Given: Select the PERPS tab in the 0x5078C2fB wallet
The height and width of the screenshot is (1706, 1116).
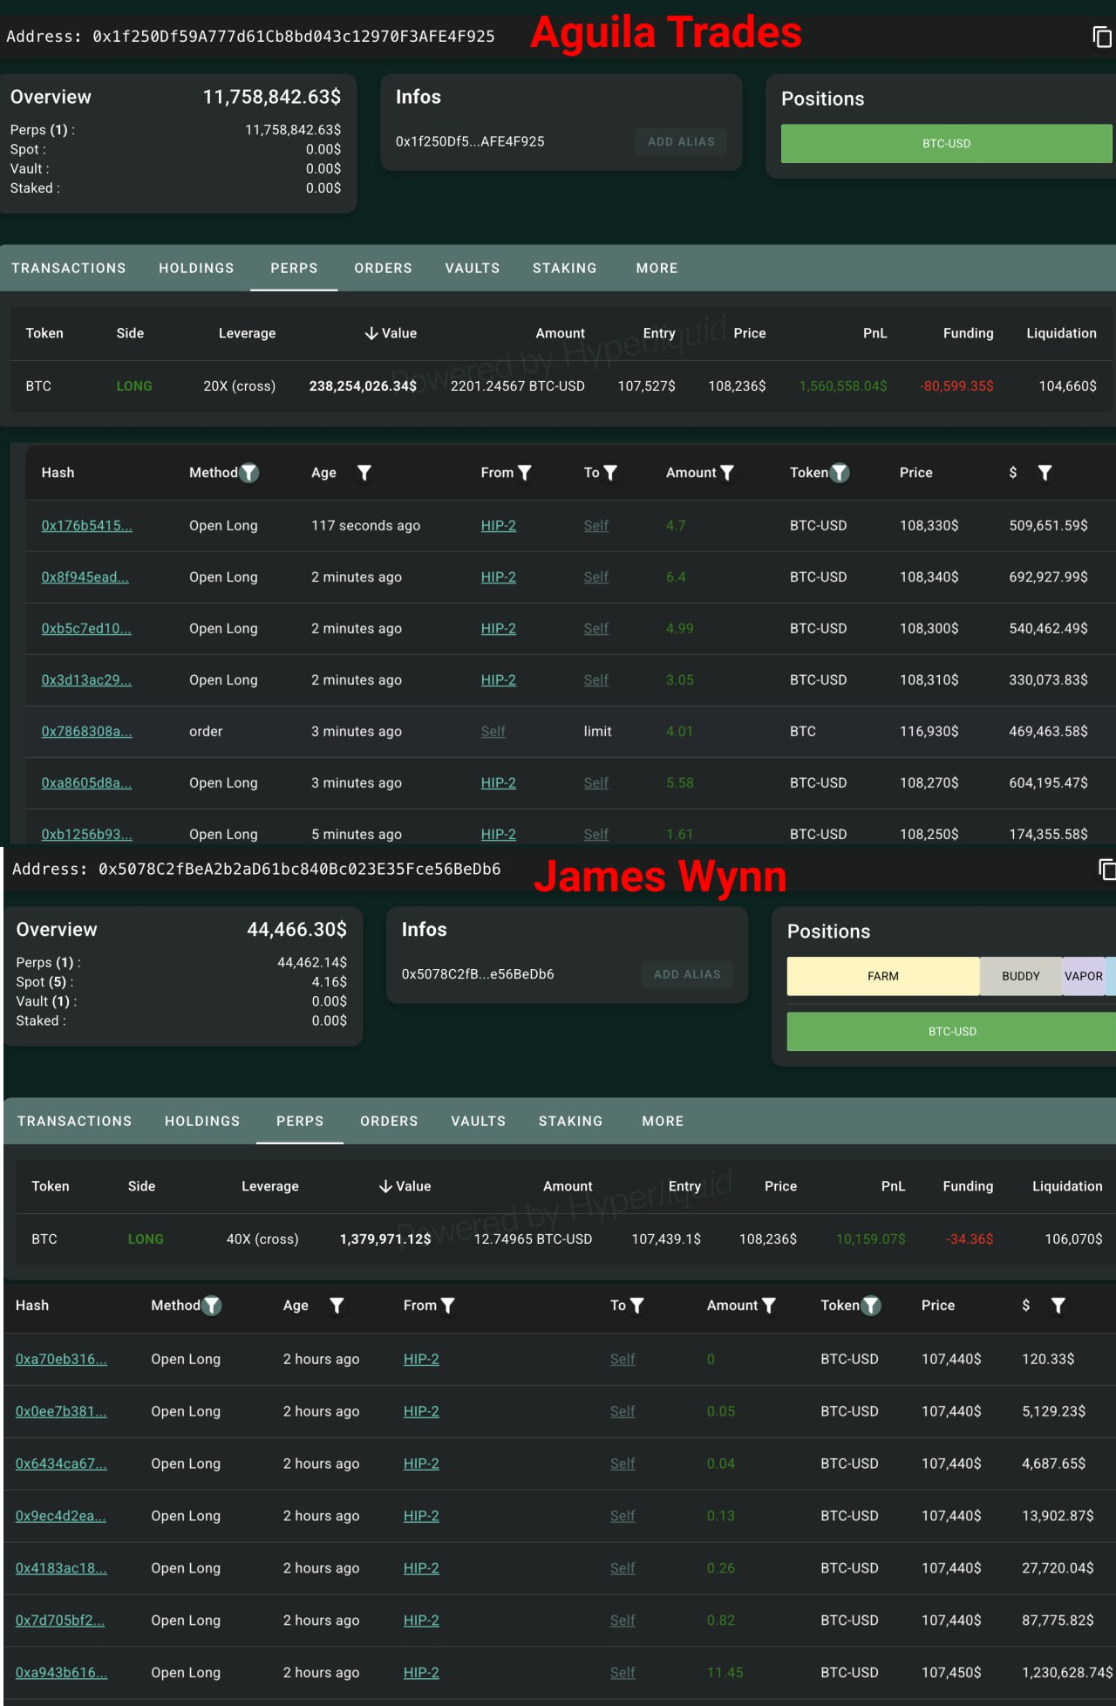Looking at the screenshot, I should (x=300, y=1121).
